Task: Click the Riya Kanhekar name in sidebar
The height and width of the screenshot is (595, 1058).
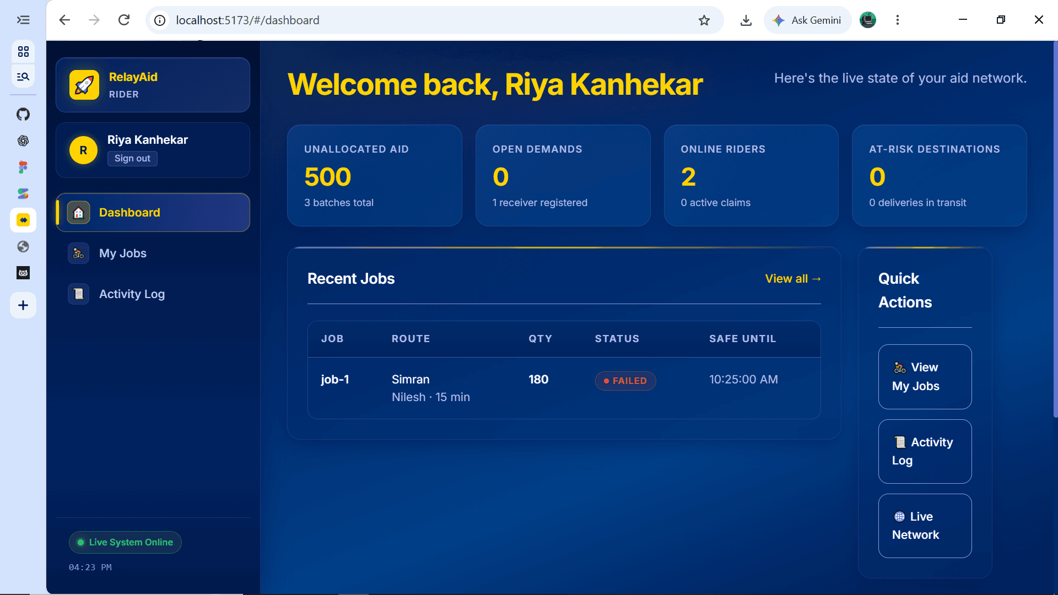Action: coord(148,140)
